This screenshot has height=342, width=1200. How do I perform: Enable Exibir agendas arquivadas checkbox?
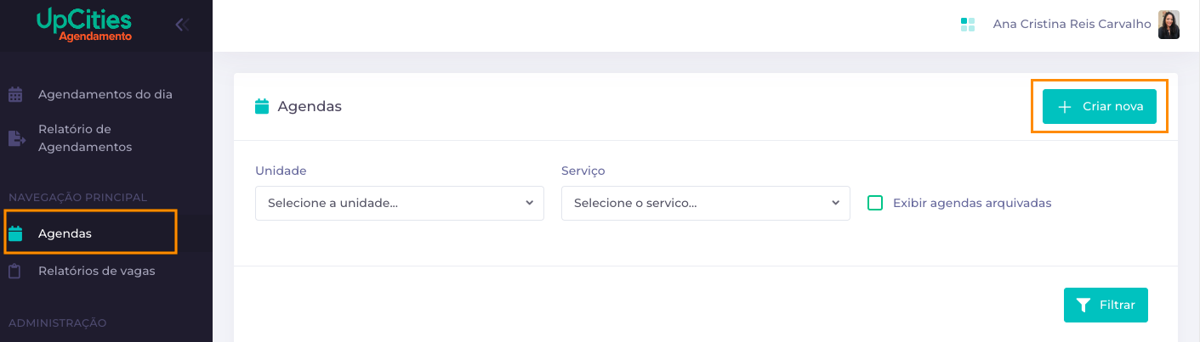coord(875,203)
